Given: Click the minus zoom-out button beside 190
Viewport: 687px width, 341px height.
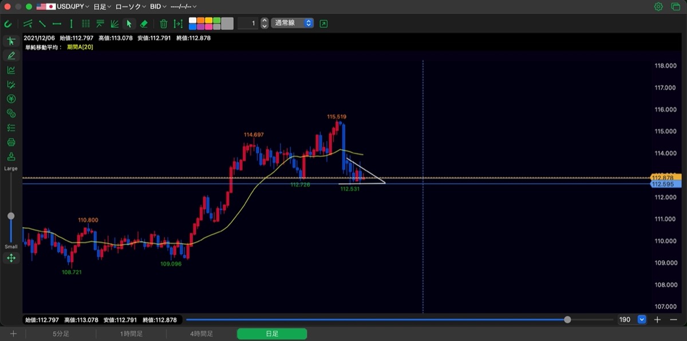Looking at the screenshot, I should (673, 320).
